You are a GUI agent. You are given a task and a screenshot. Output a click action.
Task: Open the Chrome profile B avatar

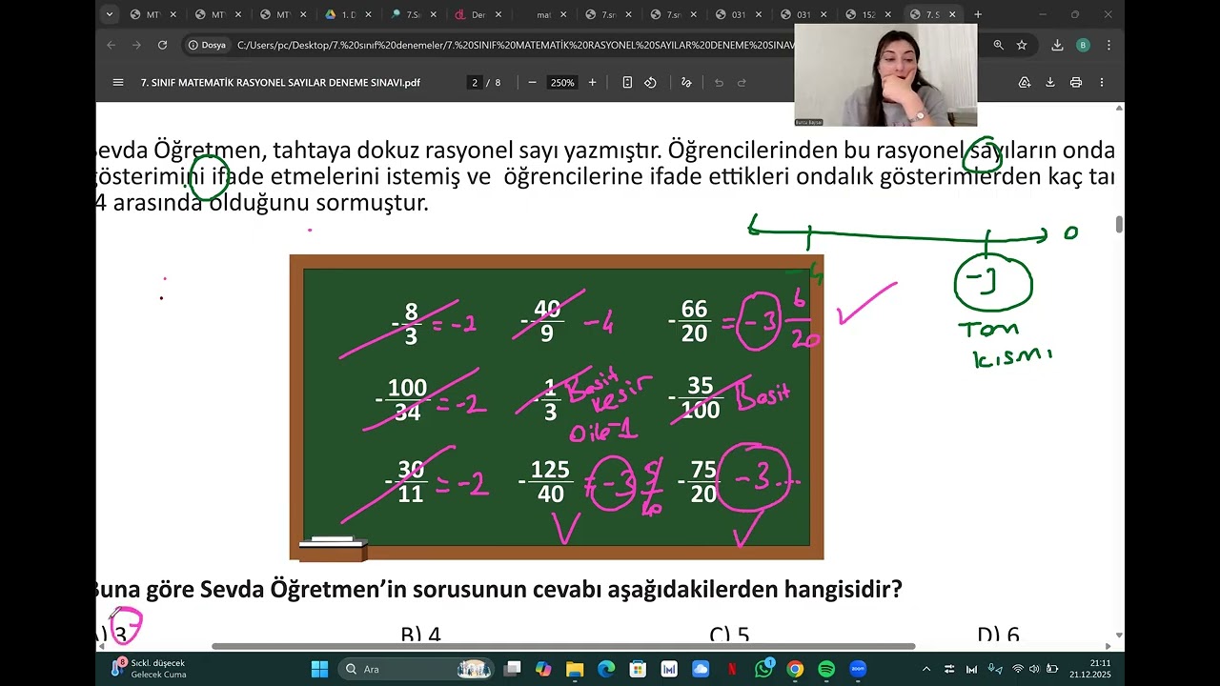tap(1083, 45)
